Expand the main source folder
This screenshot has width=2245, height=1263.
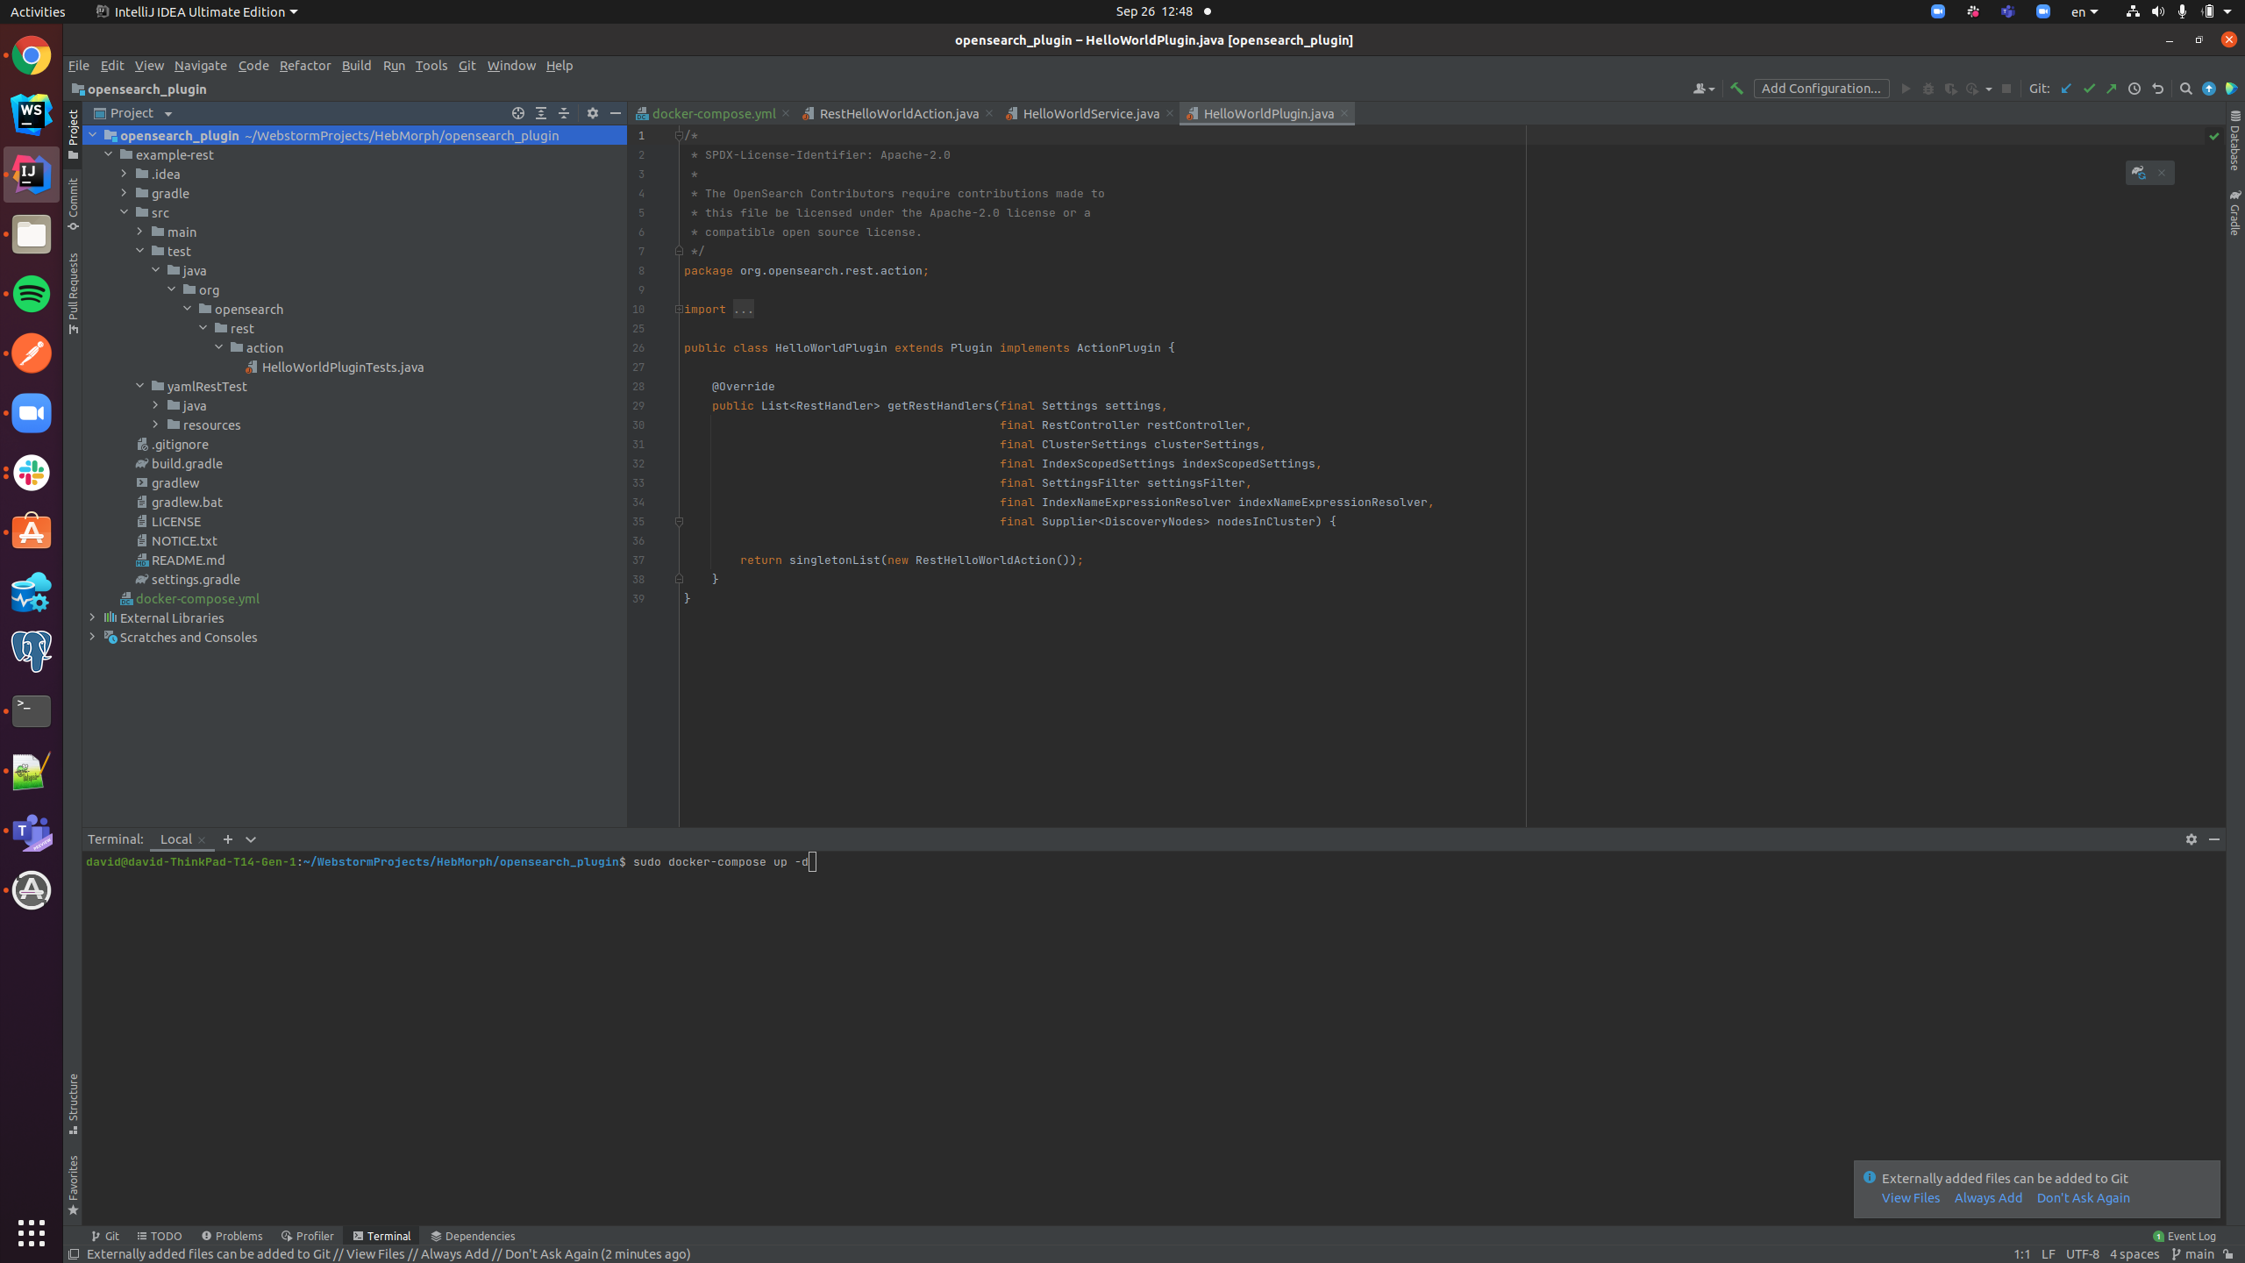[x=139, y=232]
